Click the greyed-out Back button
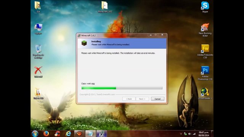The height and width of the screenshot is (137, 244). point(129,99)
